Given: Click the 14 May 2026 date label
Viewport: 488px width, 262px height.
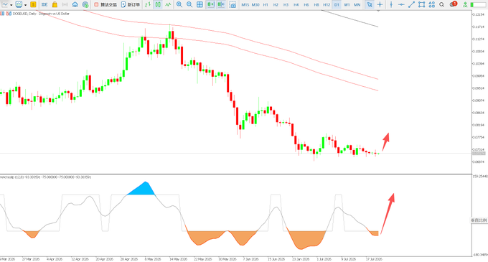Looking at the screenshot, I should tap(178, 259).
